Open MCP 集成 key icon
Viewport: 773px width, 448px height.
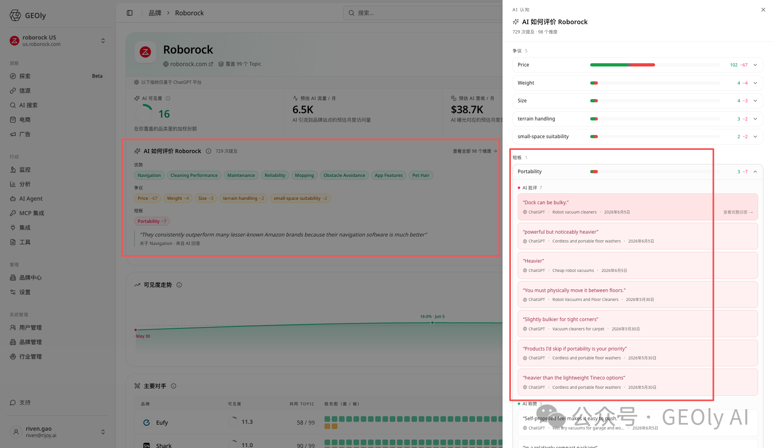tap(13, 213)
